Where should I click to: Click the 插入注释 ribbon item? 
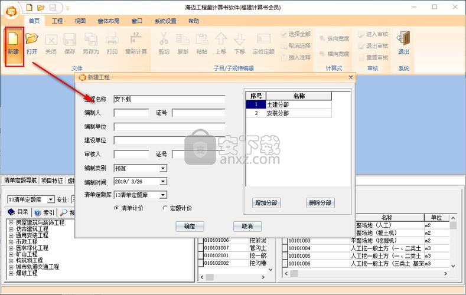[296, 57]
